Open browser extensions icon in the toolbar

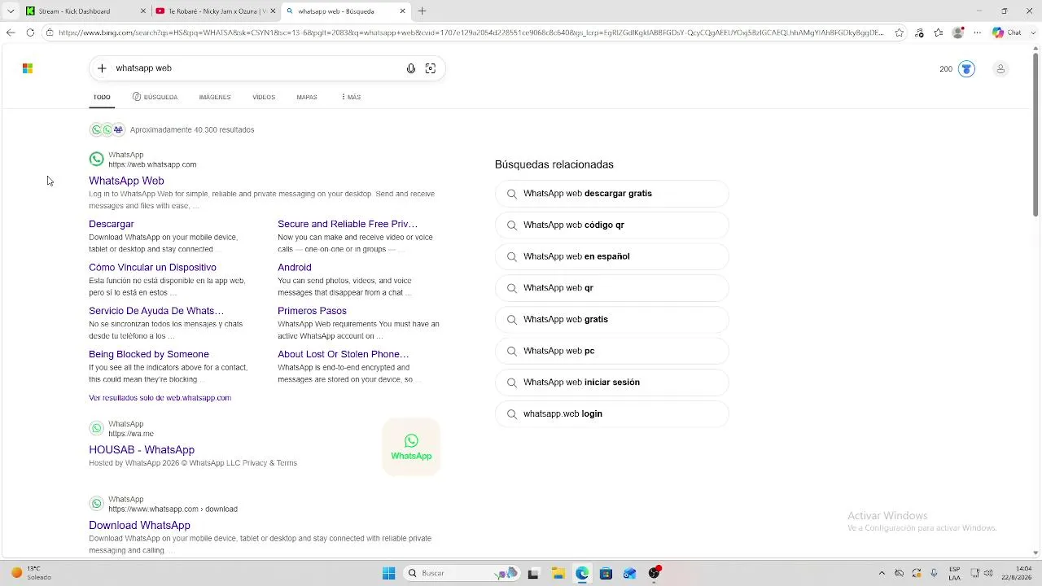tap(920, 33)
